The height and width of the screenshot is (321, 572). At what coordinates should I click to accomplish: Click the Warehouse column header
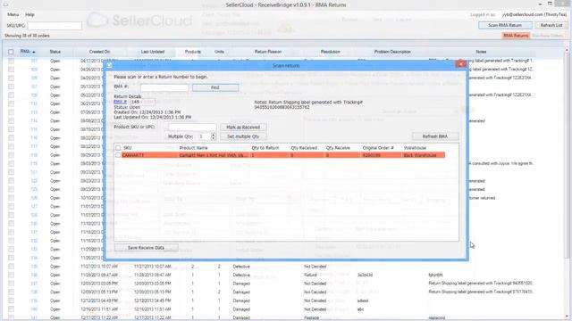tap(415, 148)
